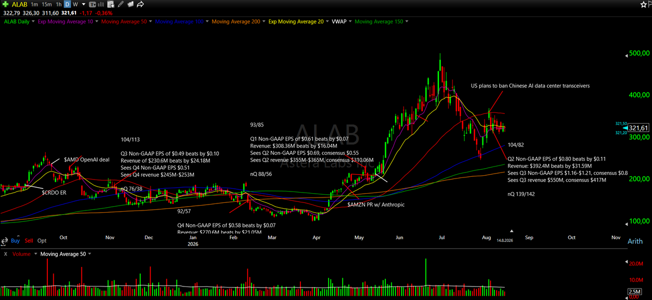Click the '104/82' annotation text
The width and height of the screenshot is (652, 300).
click(516, 145)
